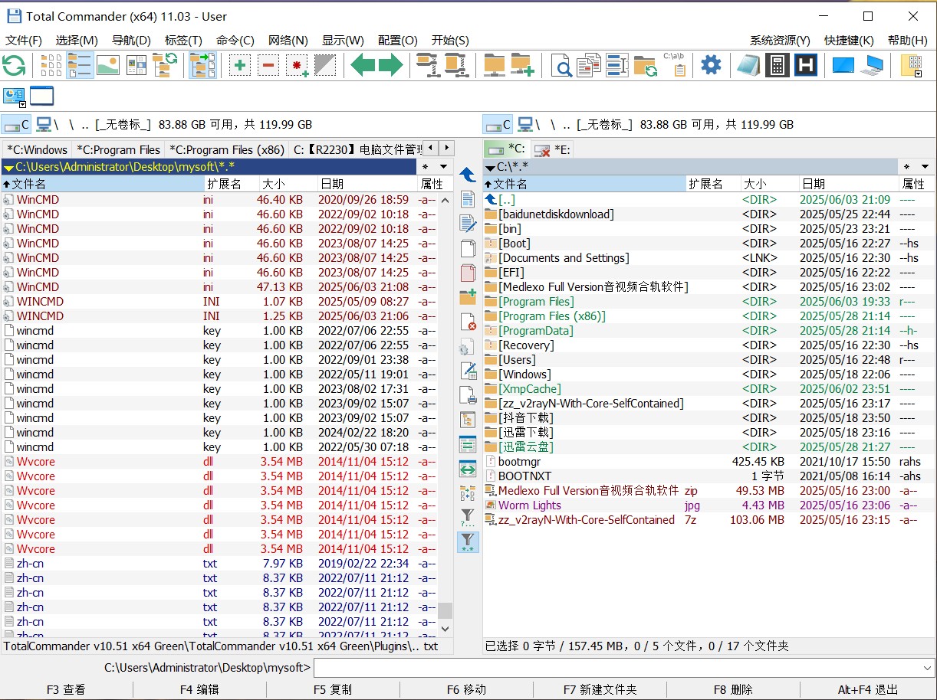Invert the selection with the half-shaded square icon
This screenshot has width=937, height=700.
tap(325, 65)
